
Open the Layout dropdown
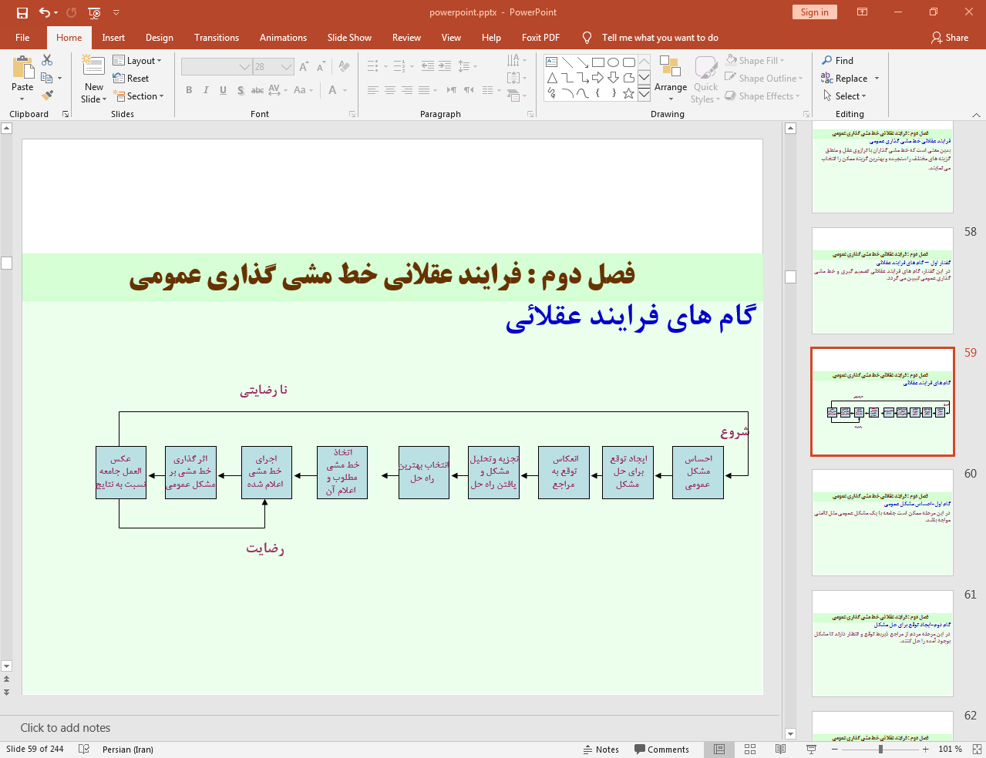[137, 60]
